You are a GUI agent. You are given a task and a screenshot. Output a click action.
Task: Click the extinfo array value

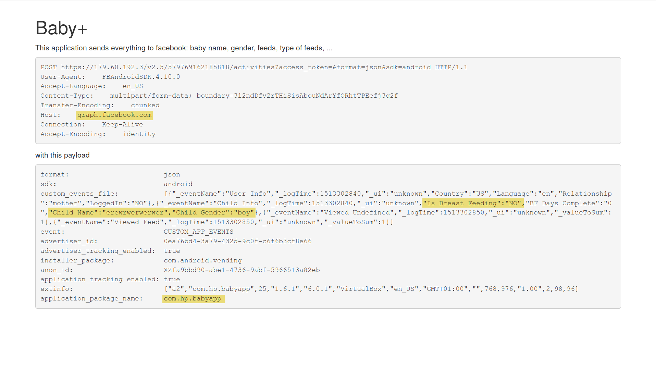coord(371,289)
